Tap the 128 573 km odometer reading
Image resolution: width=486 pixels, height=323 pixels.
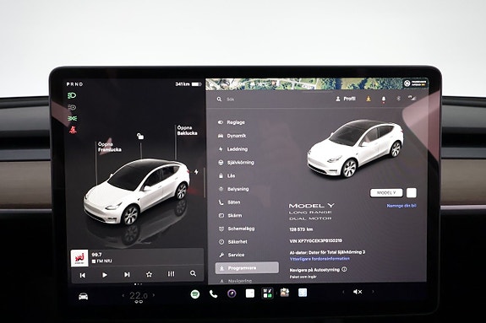click(x=301, y=229)
